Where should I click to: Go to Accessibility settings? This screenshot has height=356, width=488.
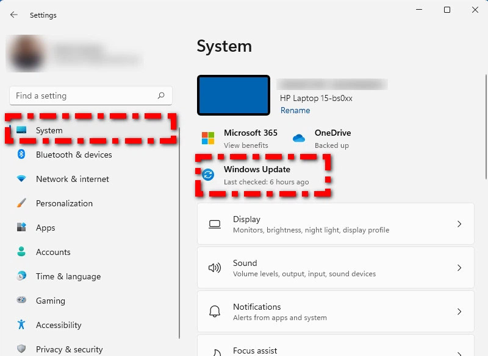tap(90, 324)
